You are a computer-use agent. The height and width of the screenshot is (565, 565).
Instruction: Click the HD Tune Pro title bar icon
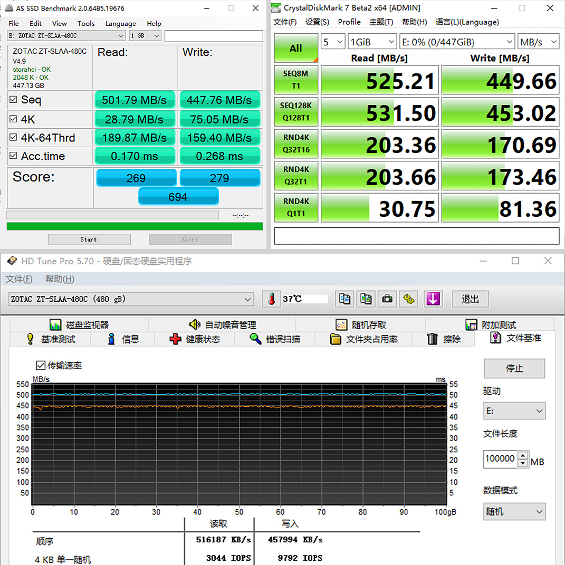point(12,261)
